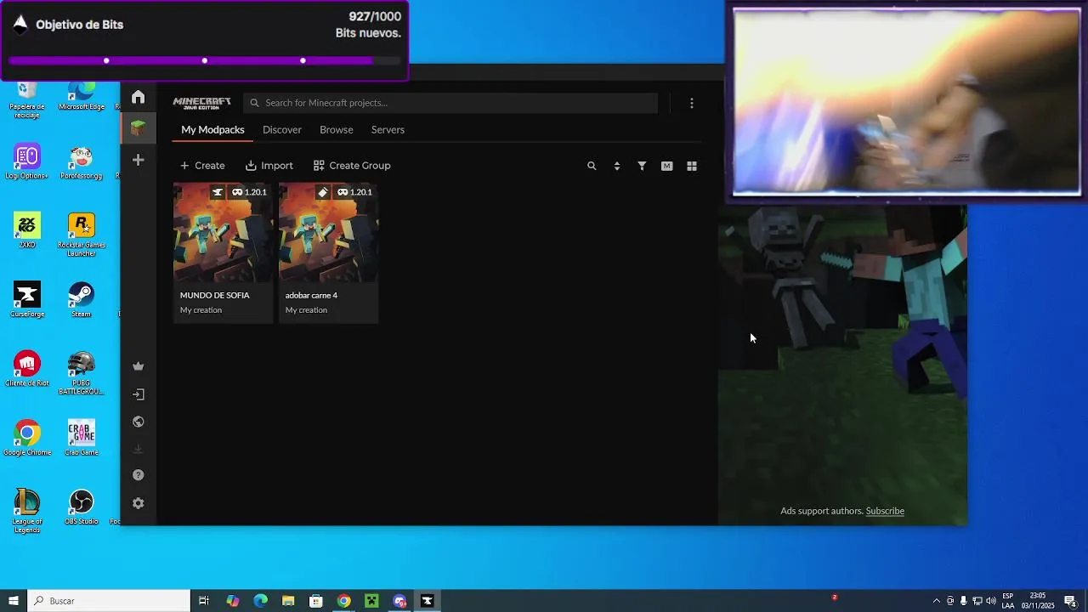Toggle the M view button

(x=666, y=166)
